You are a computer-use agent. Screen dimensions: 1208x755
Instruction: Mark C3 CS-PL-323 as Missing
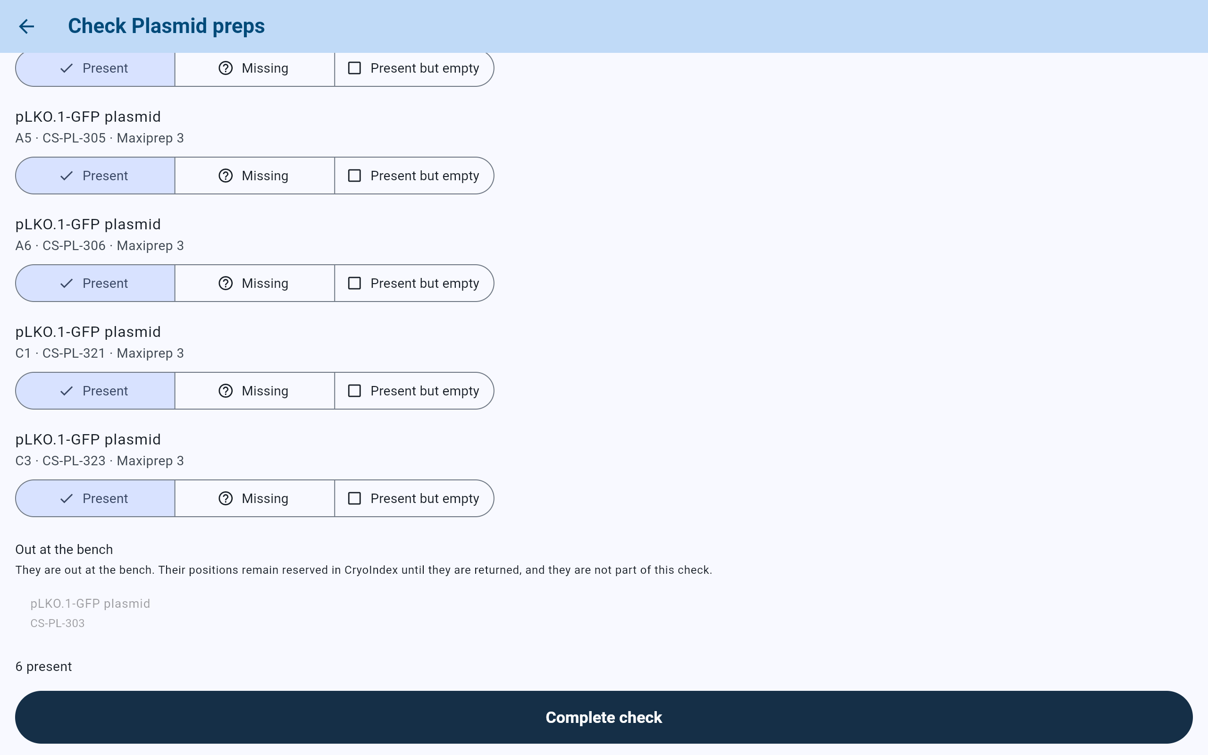tap(255, 498)
